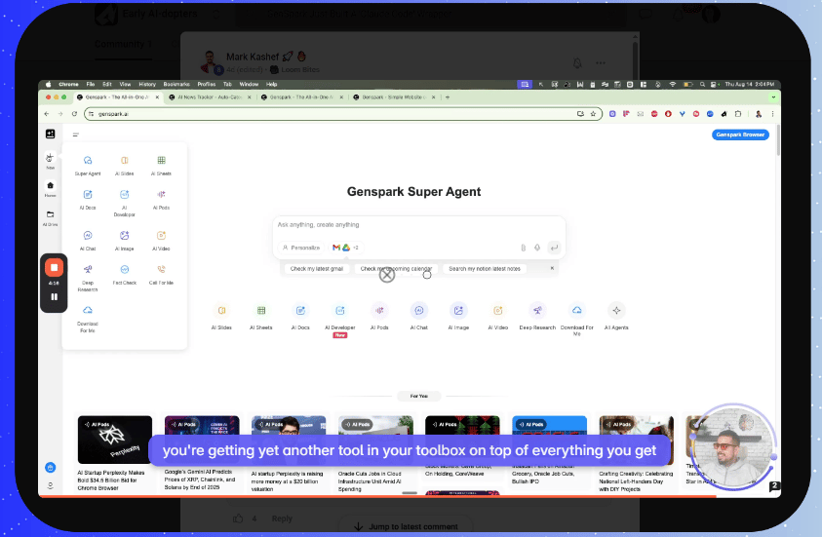822x537 pixels.
Task: Open the Chrome three-dot menu
Action: [772, 114]
